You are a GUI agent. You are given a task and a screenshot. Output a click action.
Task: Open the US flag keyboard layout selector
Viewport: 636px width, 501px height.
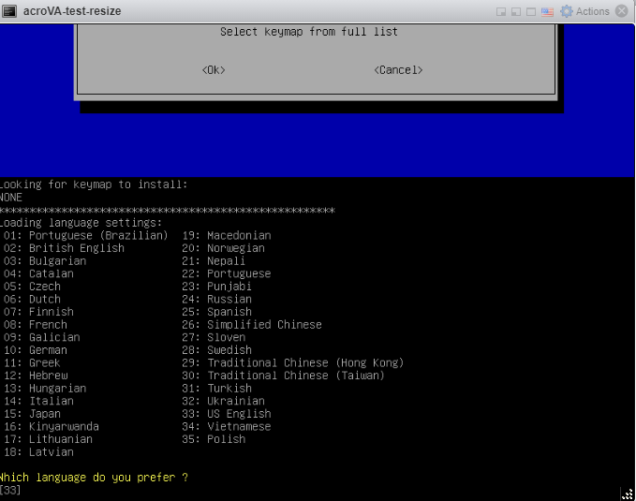547,12
